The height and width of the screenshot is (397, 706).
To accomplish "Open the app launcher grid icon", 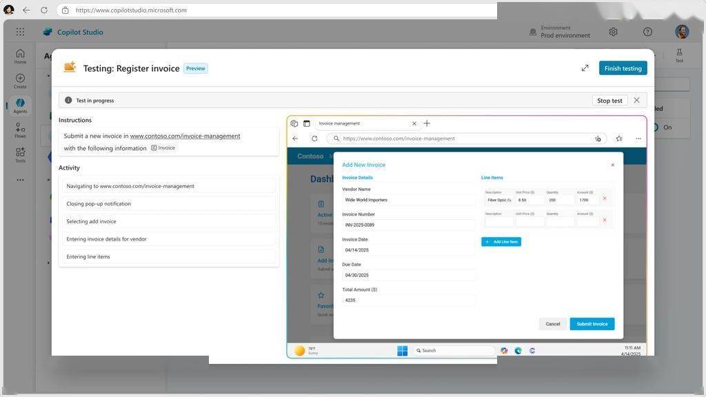I will [x=20, y=32].
